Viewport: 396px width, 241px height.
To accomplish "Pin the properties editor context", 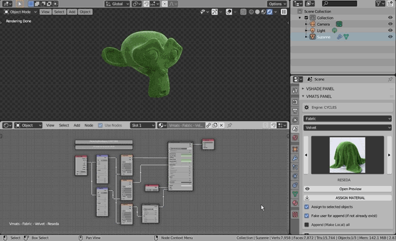I will (390, 80).
